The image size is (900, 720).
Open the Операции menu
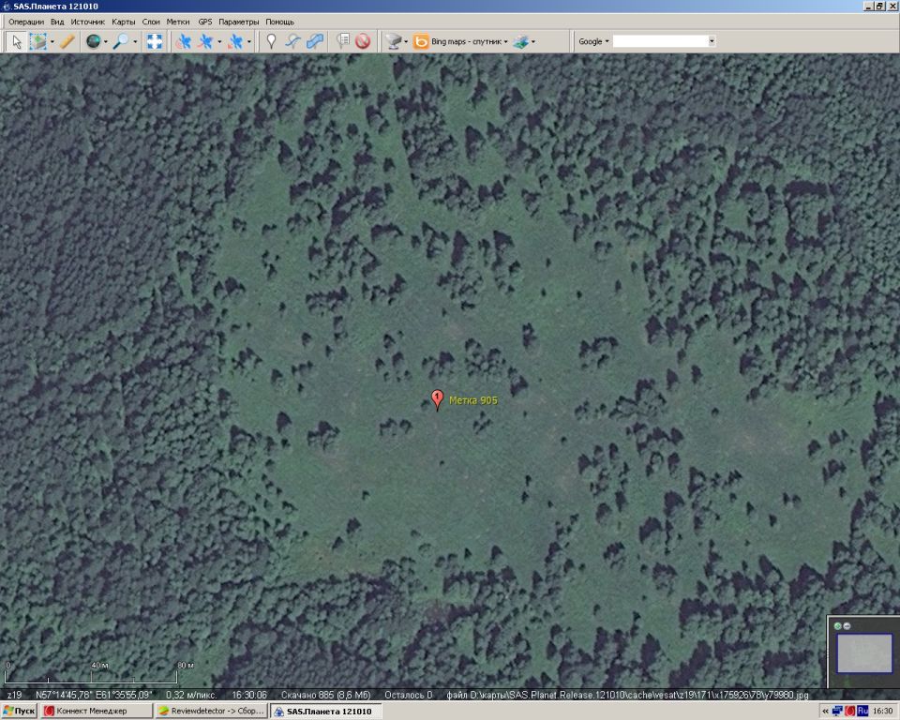(x=26, y=22)
